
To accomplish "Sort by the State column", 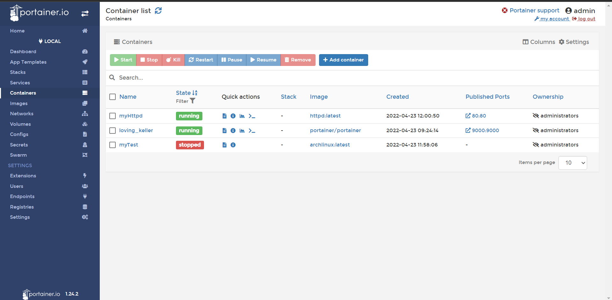I will [186, 93].
